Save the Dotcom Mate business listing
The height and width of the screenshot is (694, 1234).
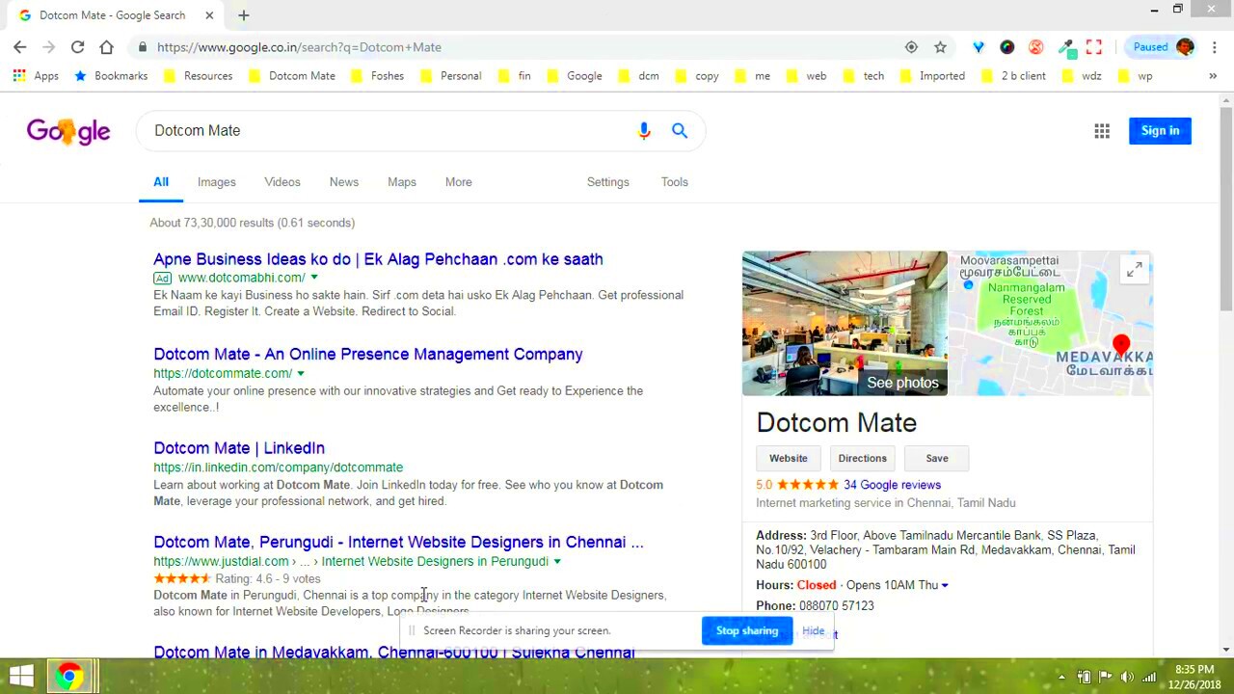[937, 458]
